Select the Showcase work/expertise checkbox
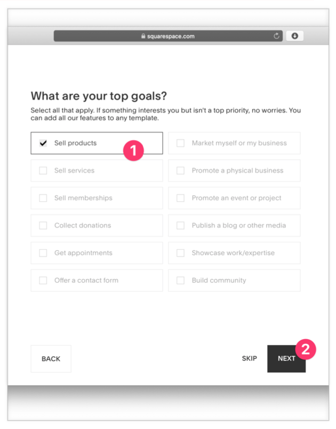This screenshot has height=429, width=336. pyautogui.click(x=181, y=253)
